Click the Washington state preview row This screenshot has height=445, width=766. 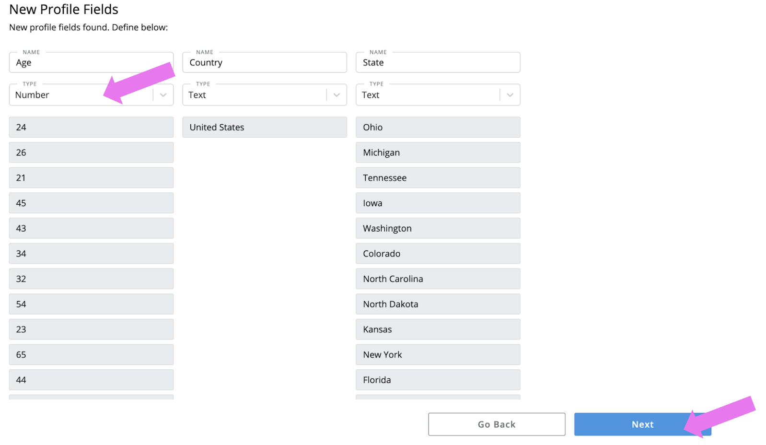click(438, 229)
